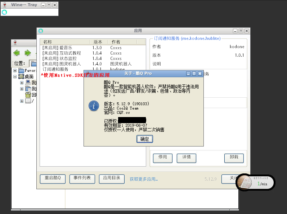Image resolution: width=287 pixels, height=214 pixels.
Task: Click the recycle bin icon in tree
Action: 28,95
